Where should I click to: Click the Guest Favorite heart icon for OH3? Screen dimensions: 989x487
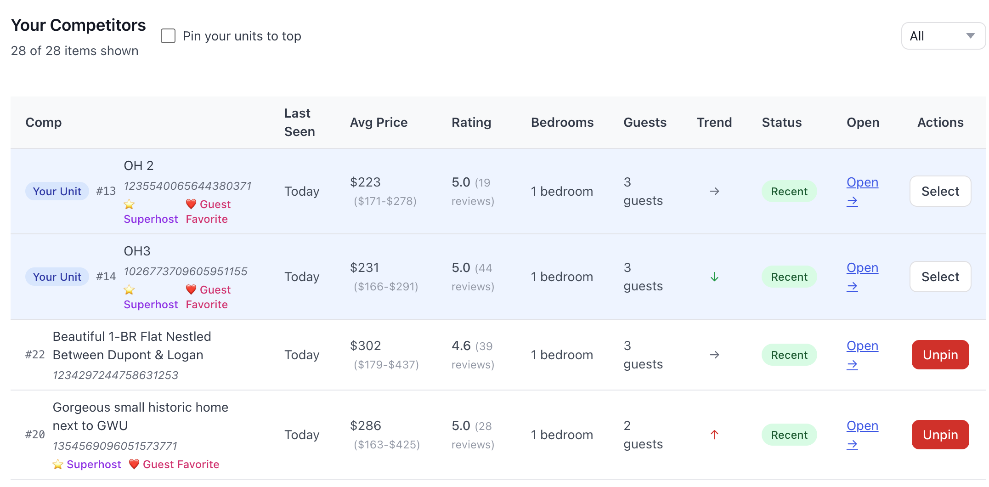coord(191,289)
